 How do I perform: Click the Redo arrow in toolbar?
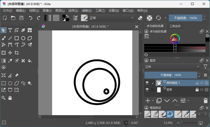[x=38, y=18]
